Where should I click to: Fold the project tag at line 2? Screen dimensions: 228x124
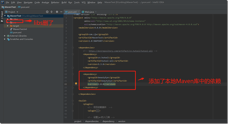point(73,18)
